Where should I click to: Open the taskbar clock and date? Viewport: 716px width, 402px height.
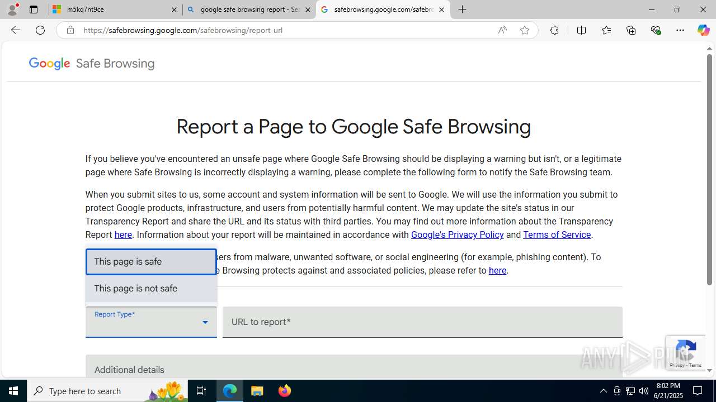pos(668,391)
